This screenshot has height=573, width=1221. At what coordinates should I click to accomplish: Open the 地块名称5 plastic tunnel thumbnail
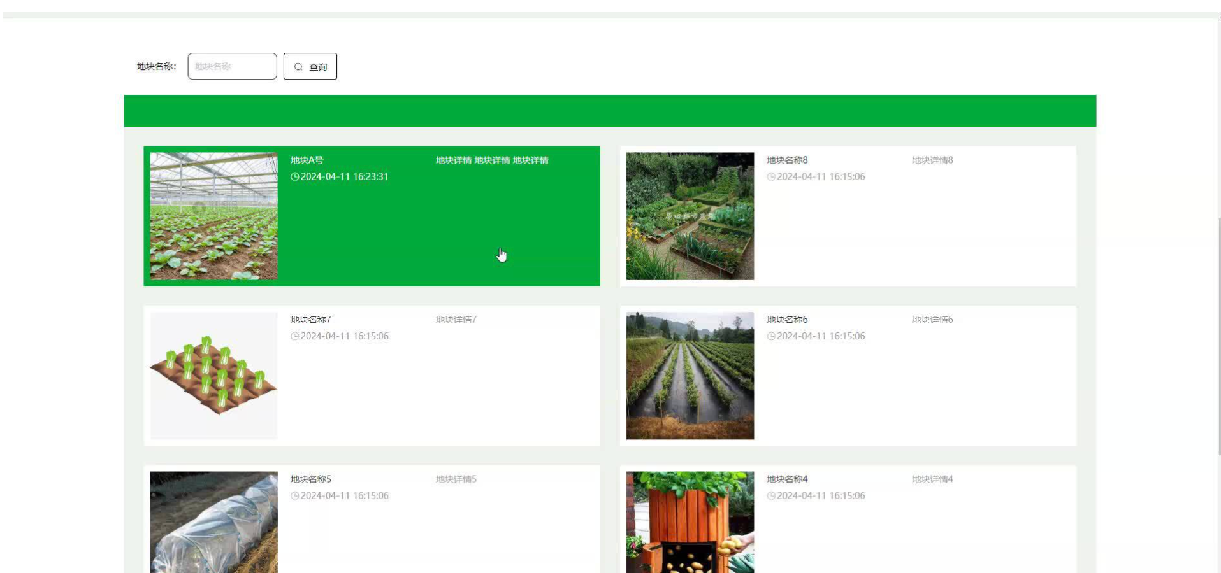213,522
